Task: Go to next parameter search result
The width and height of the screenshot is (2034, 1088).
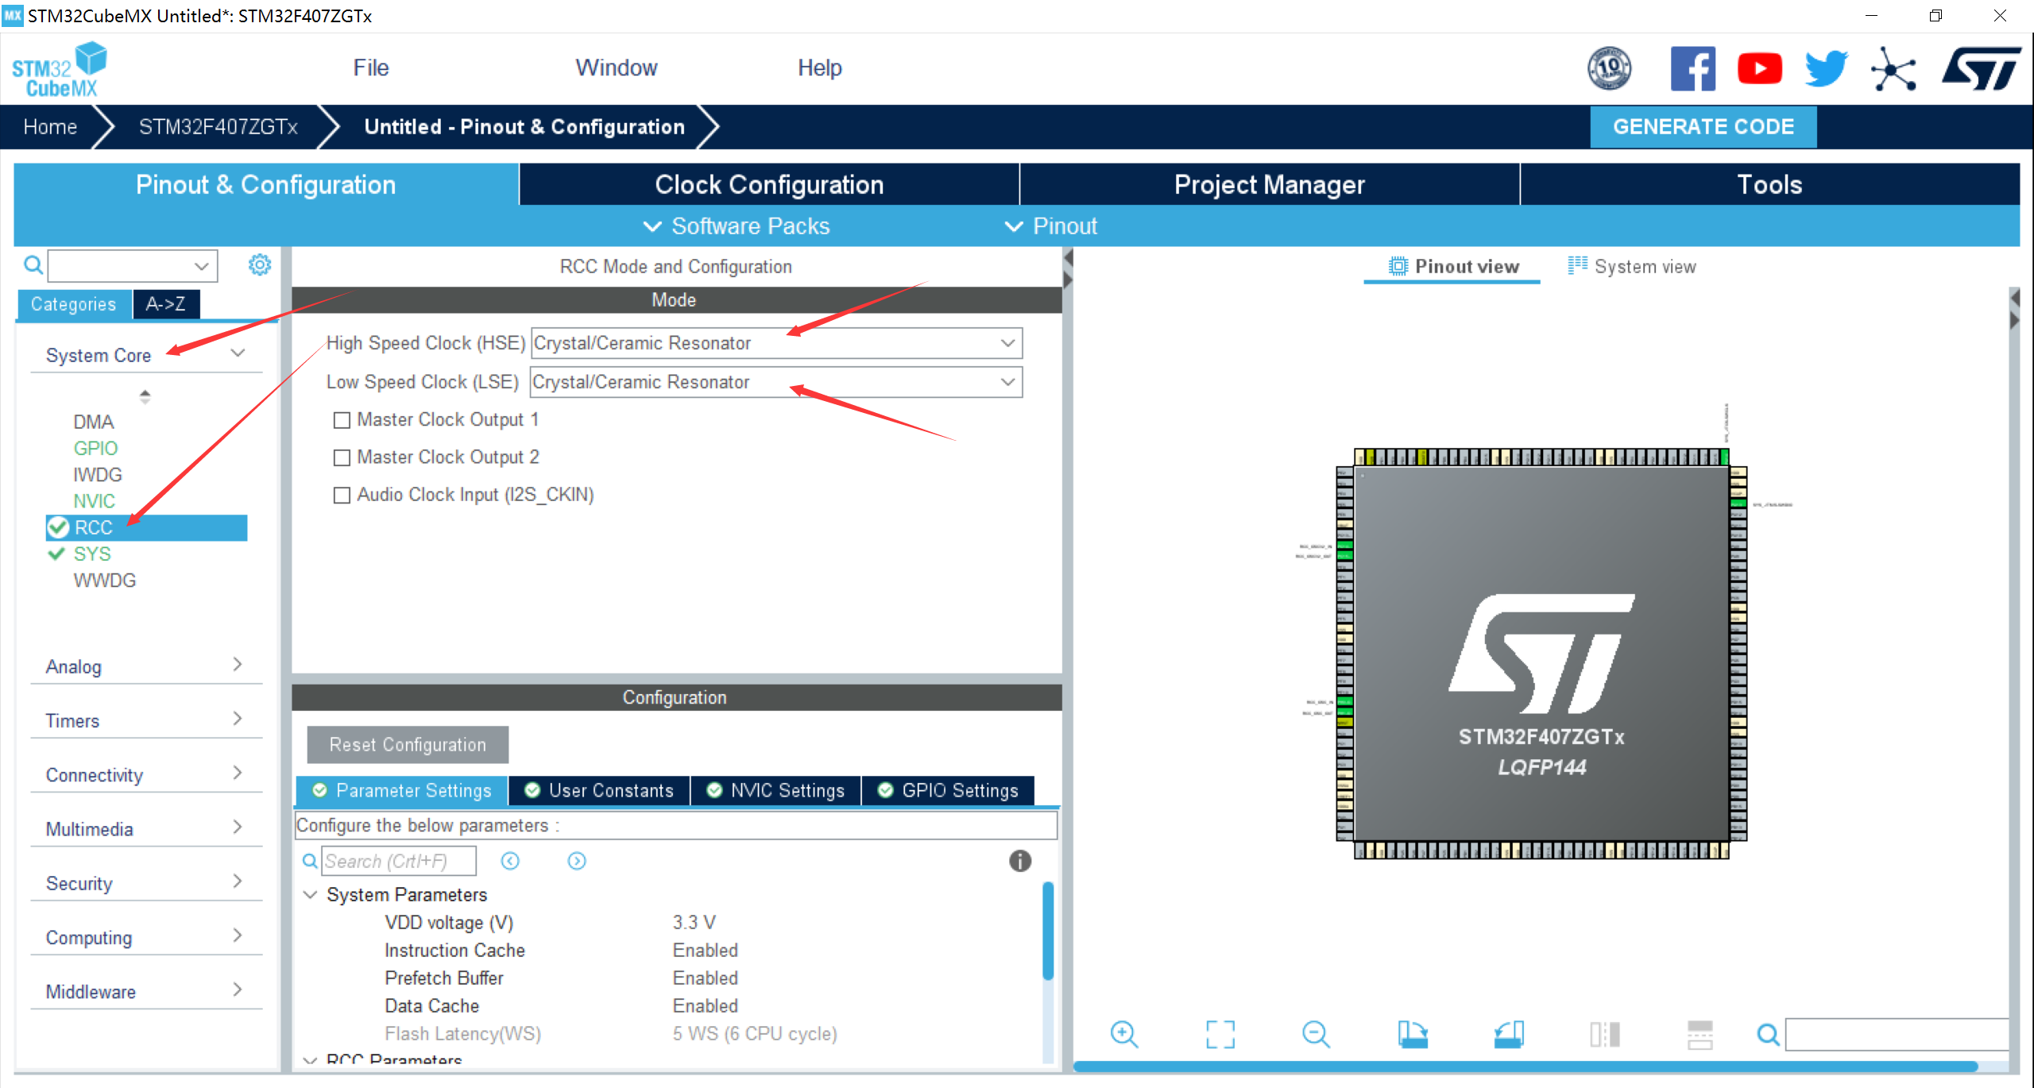Action: tap(577, 861)
